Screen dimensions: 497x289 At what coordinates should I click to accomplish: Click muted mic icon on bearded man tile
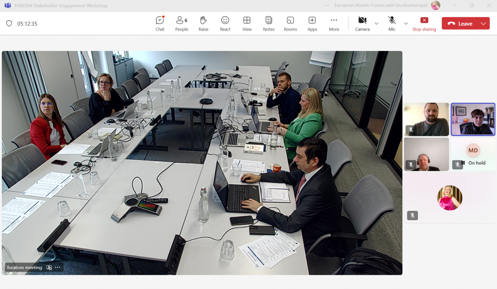(x=411, y=129)
